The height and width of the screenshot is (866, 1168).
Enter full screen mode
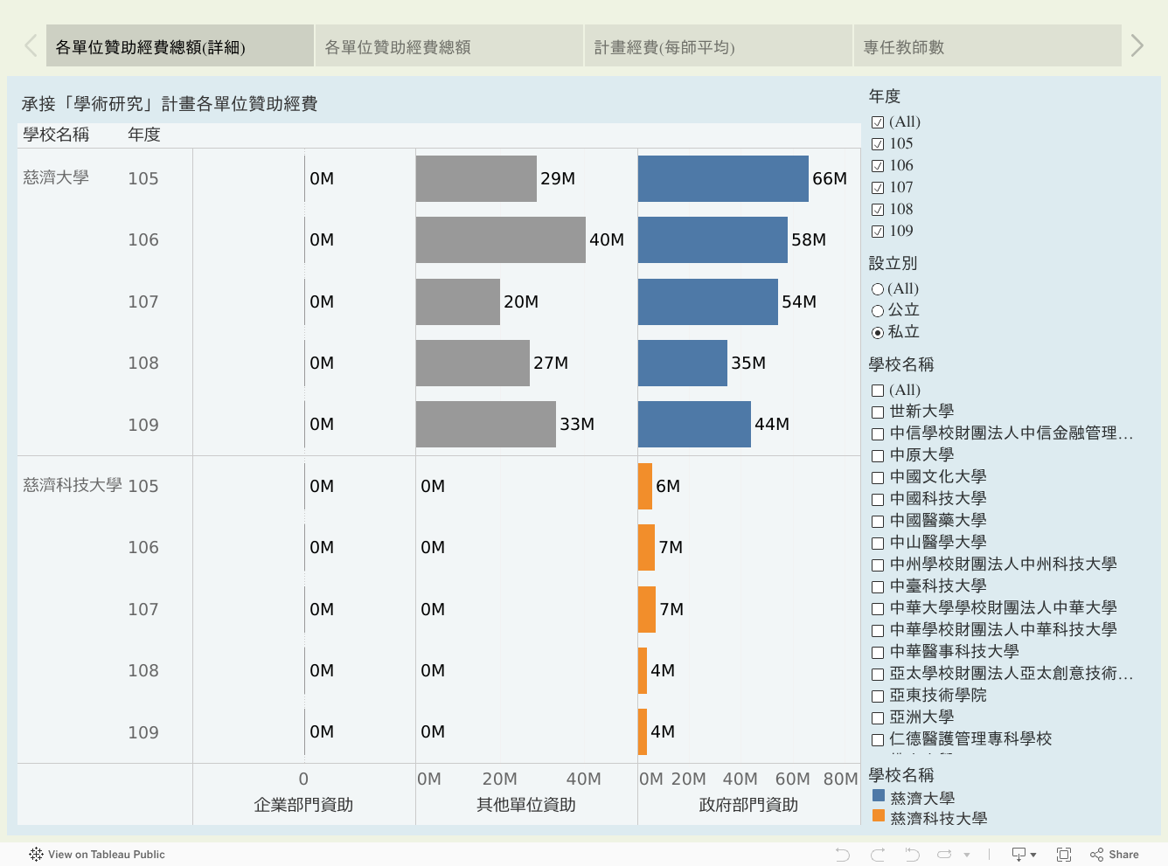[x=1064, y=855]
